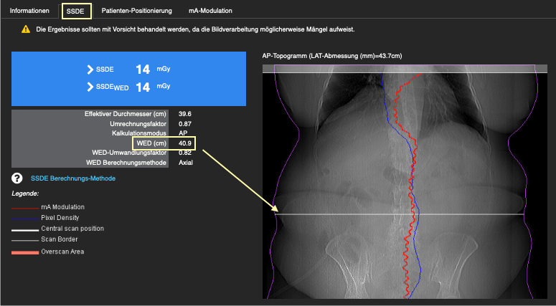Open the SSDE Berechnungs-Methode link
The width and height of the screenshot is (556, 306).
tap(73, 178)
